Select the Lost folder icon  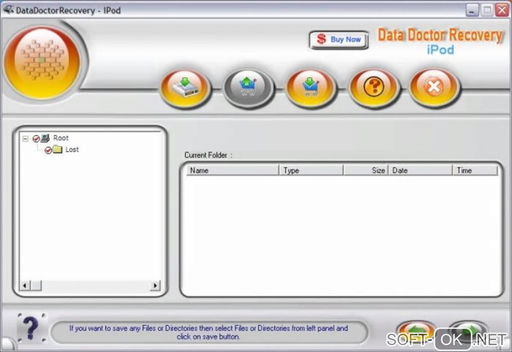point(57,149)
